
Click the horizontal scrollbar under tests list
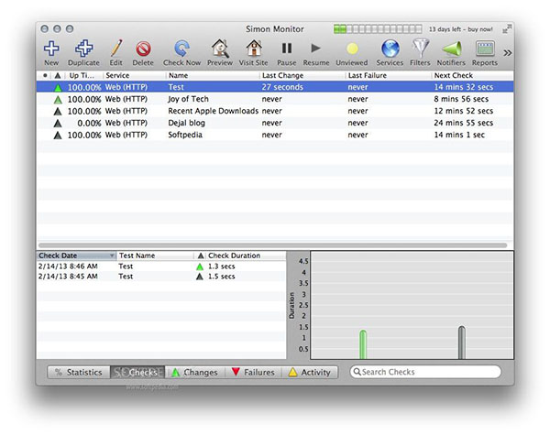click(272, 245)
